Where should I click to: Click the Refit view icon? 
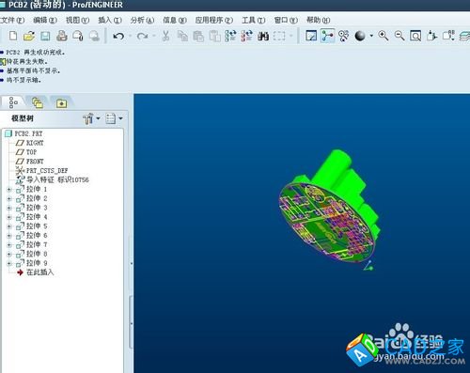pyautogui.click(x=415, y=36)
